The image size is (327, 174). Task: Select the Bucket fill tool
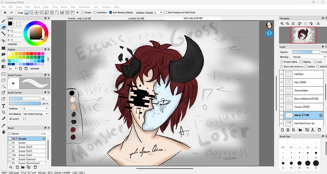3,61
